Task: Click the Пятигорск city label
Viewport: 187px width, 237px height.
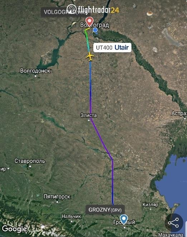Action: tap(57, 197)
